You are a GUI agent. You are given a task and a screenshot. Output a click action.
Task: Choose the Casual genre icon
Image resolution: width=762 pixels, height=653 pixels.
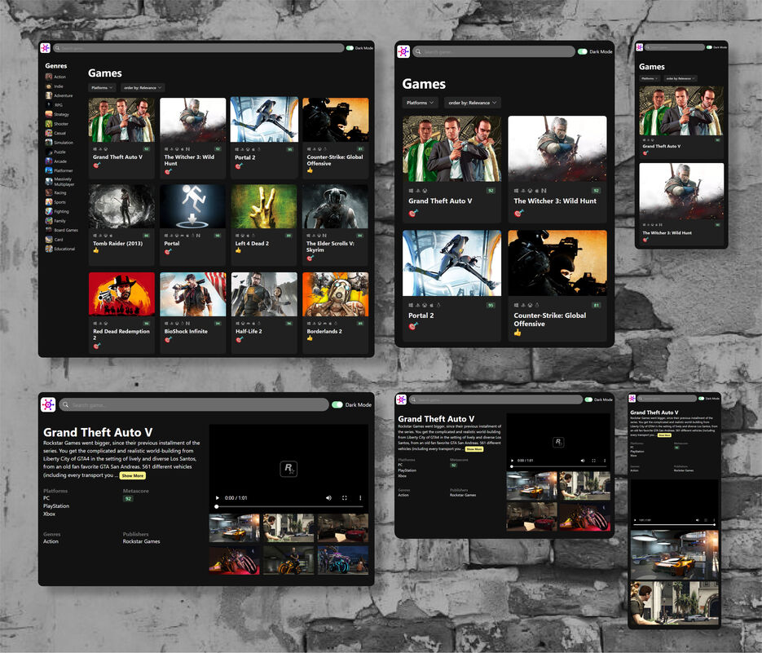49,133
